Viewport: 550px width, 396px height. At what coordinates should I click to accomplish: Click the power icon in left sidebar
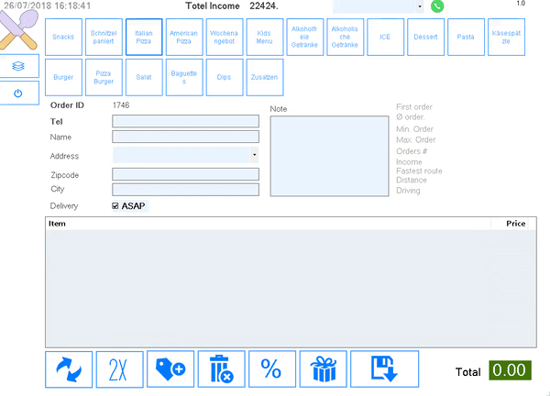(x=20, y=93)
